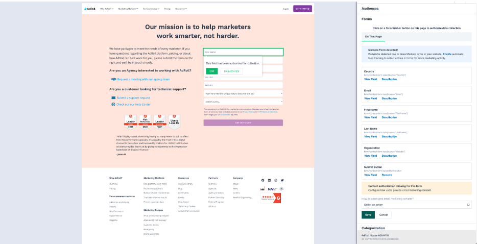
Task: Go to Pricing in the top navigation
Action: 167,9
